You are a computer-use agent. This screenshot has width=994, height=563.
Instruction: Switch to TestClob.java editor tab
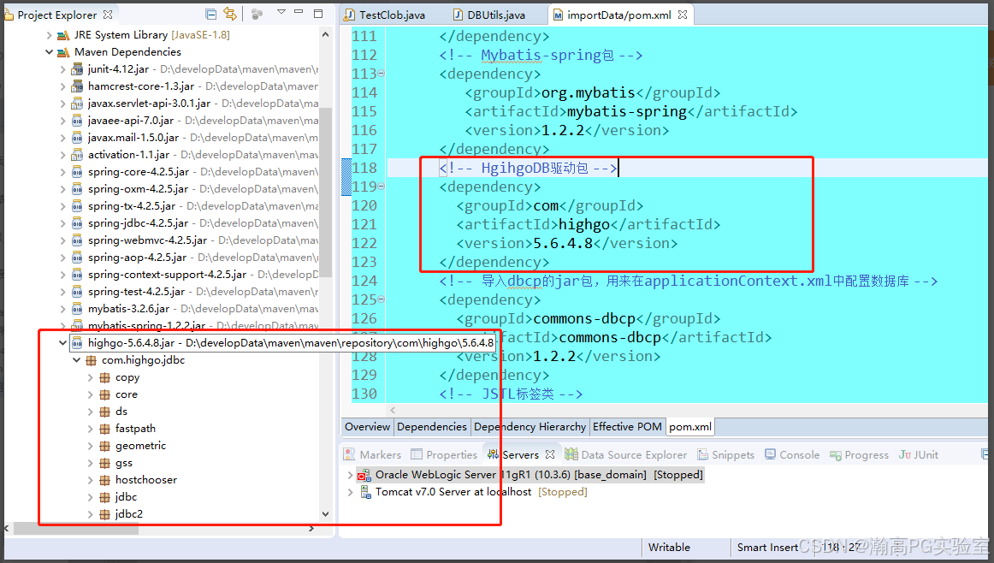392,15
